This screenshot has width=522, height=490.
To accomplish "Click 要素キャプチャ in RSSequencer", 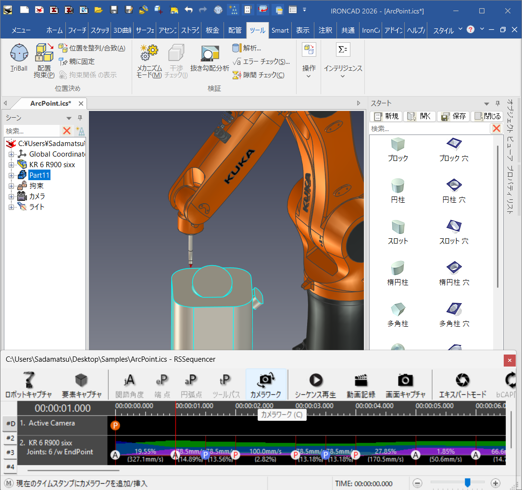I will coord(82,385).
